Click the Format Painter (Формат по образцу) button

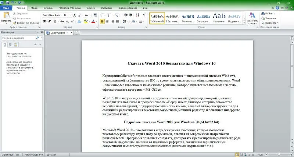[26, 22]
